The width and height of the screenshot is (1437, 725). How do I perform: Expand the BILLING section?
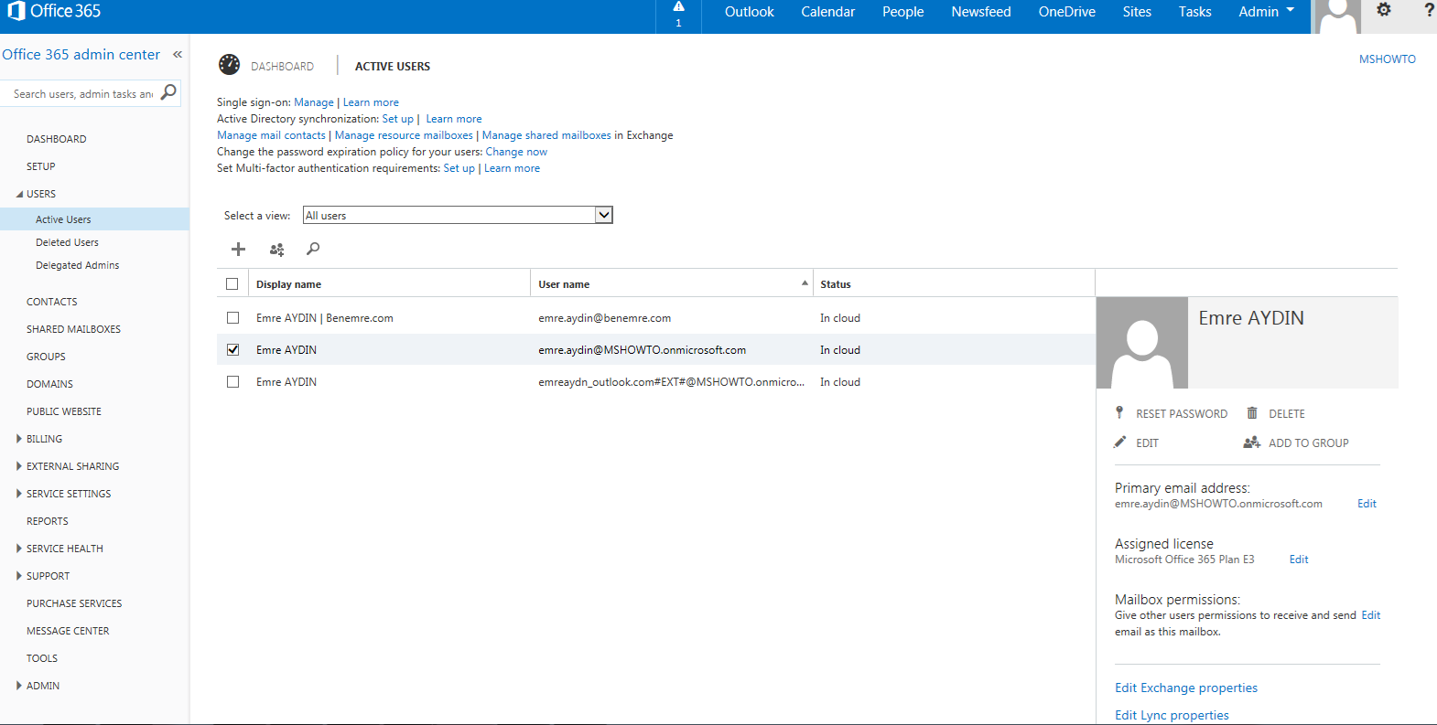tap(19, 439)
